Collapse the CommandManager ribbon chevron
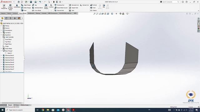This screenshot has width=200, height=112. [x=198, y=11]
